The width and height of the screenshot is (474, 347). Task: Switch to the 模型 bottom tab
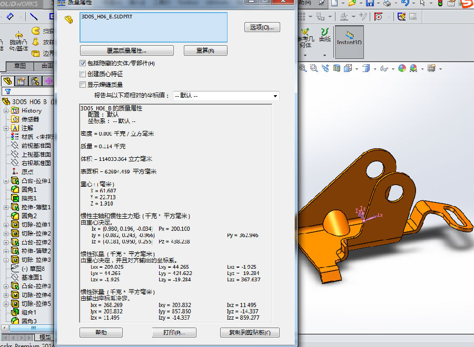(x=45, y=337)
